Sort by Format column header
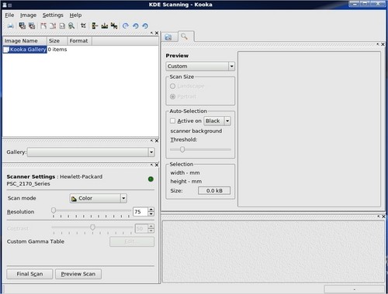This screenshot has height=294, width=388. click(x=79, y=41)
